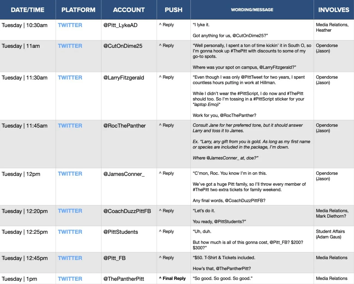Viewport: 354px width, 284px height.
Task: Click the WORDING/MESSAGE column header
Action: click(x=252, y=10)
